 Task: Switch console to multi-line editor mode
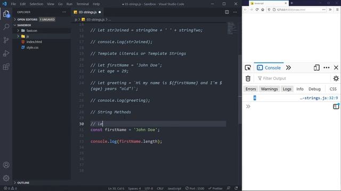click(336, 106)
